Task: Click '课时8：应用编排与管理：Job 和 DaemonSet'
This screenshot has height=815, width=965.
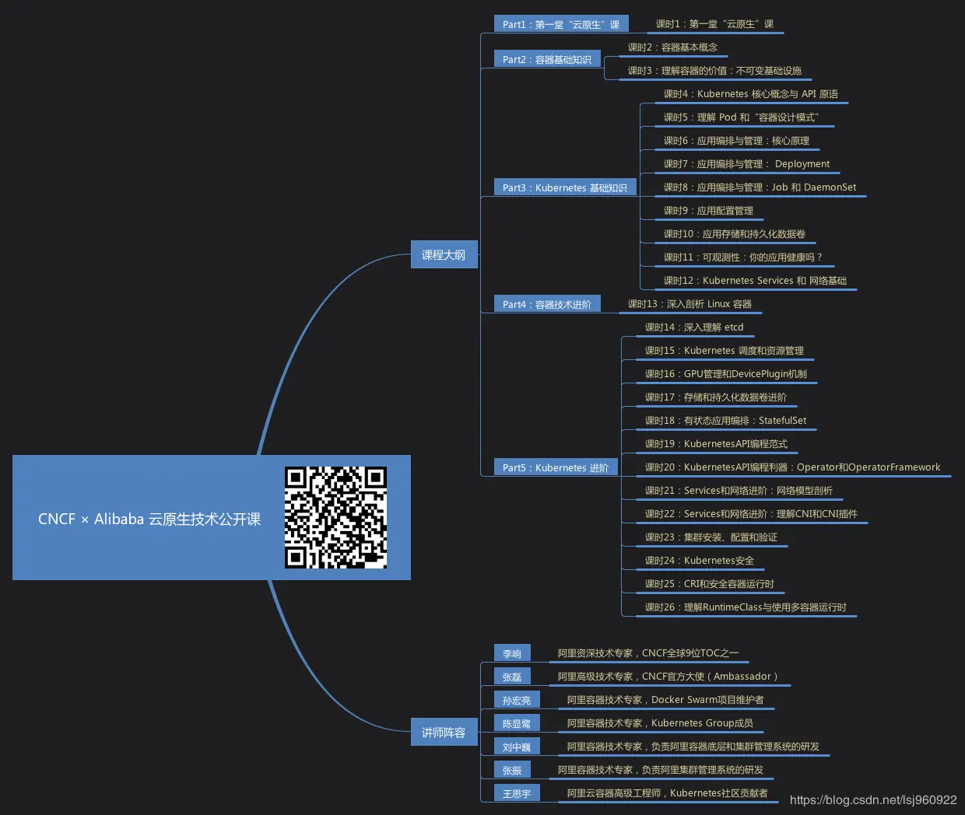Action: 760,187
